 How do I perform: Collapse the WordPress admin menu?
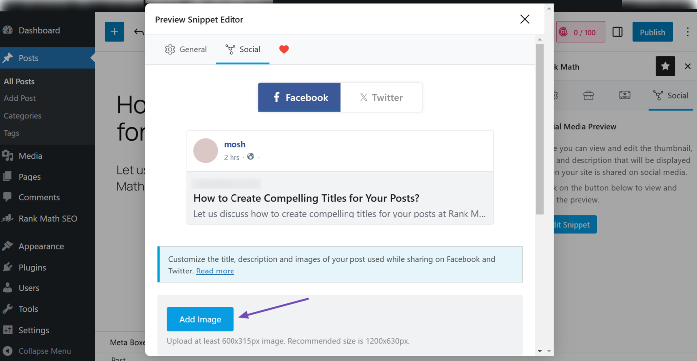[x=44, y=351]
